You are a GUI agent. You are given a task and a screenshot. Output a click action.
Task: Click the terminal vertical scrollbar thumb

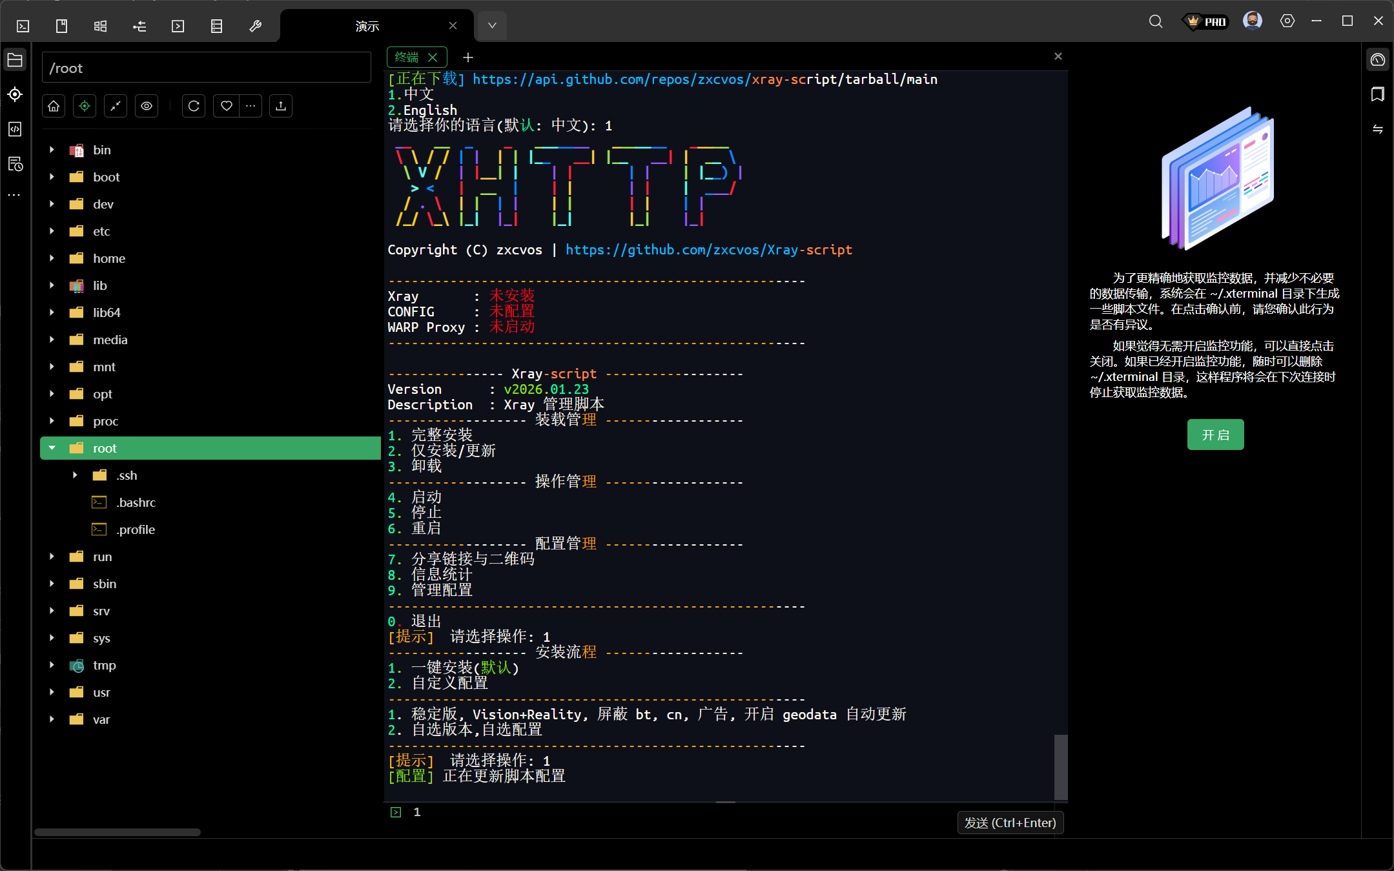click(x=1060, y=767)
